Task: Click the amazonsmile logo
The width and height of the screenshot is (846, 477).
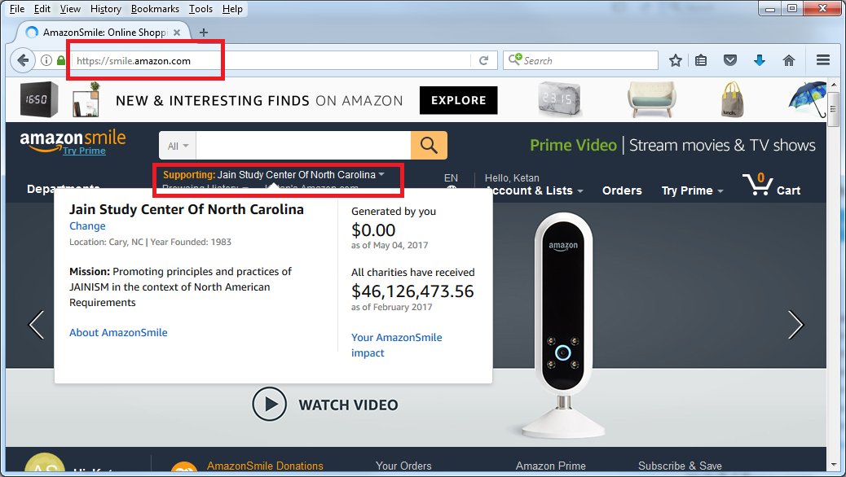Action: click(73, 139)
